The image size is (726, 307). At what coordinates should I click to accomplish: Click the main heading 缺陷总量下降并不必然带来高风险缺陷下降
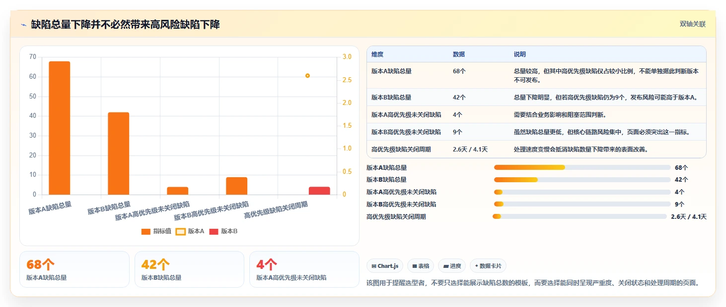125,25
